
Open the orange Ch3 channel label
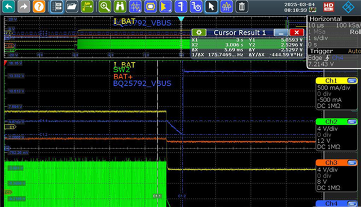(x=331, y=162)
